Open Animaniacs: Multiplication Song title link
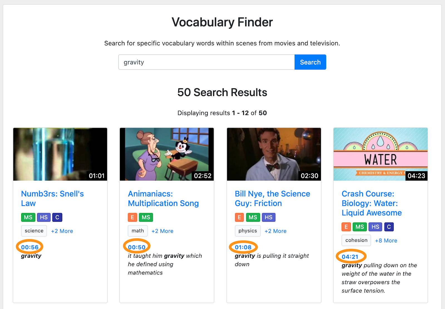Image resolution: width=445 pixels, height=309 pixels. [x=163, y=198]
